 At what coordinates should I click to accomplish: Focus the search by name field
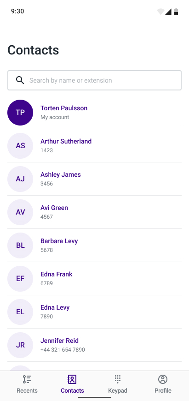95,80
